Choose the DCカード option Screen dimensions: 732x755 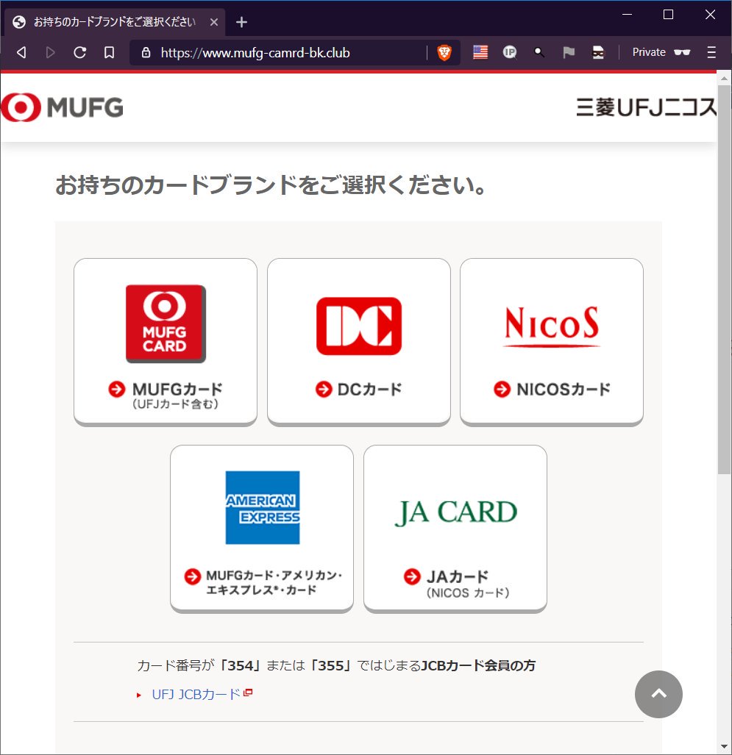[x=359, y=341]
